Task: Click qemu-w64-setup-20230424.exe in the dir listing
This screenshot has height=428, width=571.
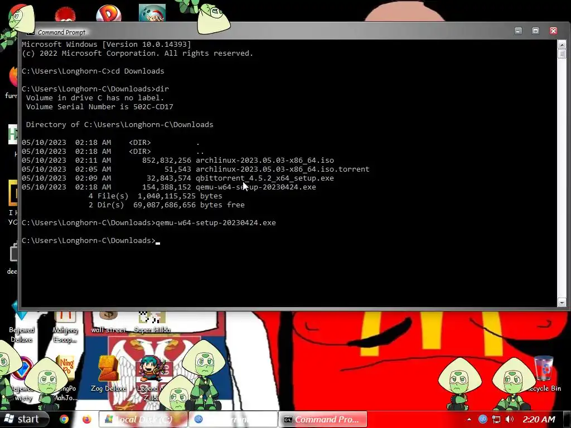Action: 256,187
